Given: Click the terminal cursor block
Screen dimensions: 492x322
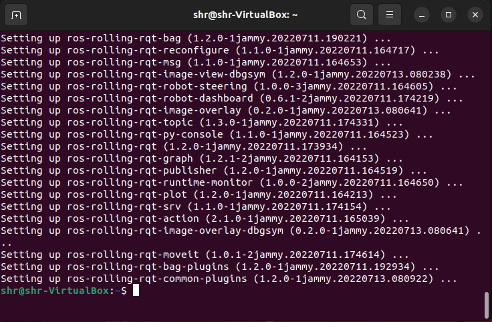Looking at the screenshot, I should pyautogui.click(x=136, y=291).
